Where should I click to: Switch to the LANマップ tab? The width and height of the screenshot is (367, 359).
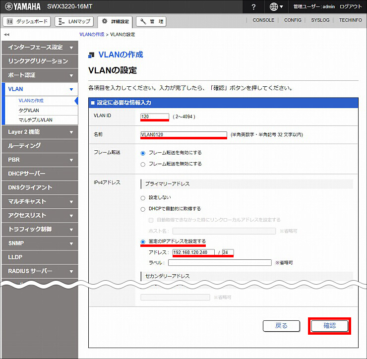pos(74,21)
